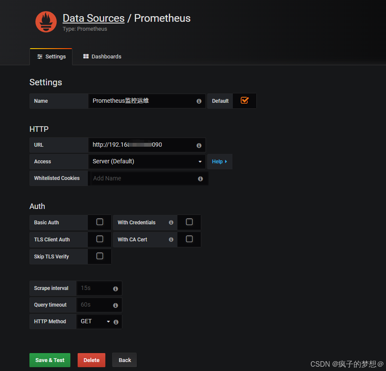Image resolution: width=386 pixels, height=371 pixels.
Task: Expand the Access Help section
Action: pyautogui.click(x=220, y=162)
